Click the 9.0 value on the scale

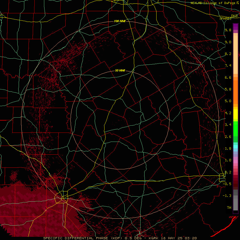[x=228, y=42]
